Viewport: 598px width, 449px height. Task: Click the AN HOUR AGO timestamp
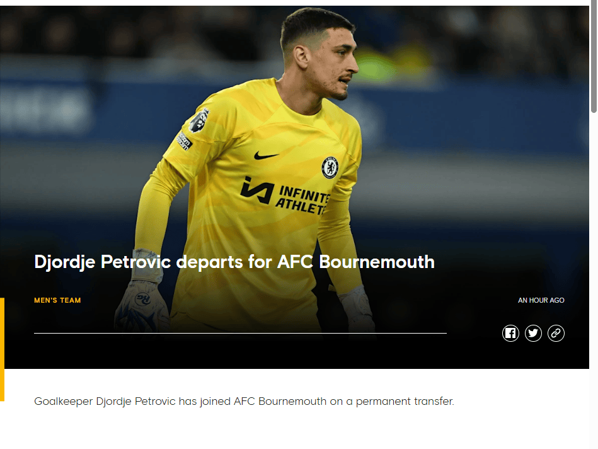(x=541, y=300)
